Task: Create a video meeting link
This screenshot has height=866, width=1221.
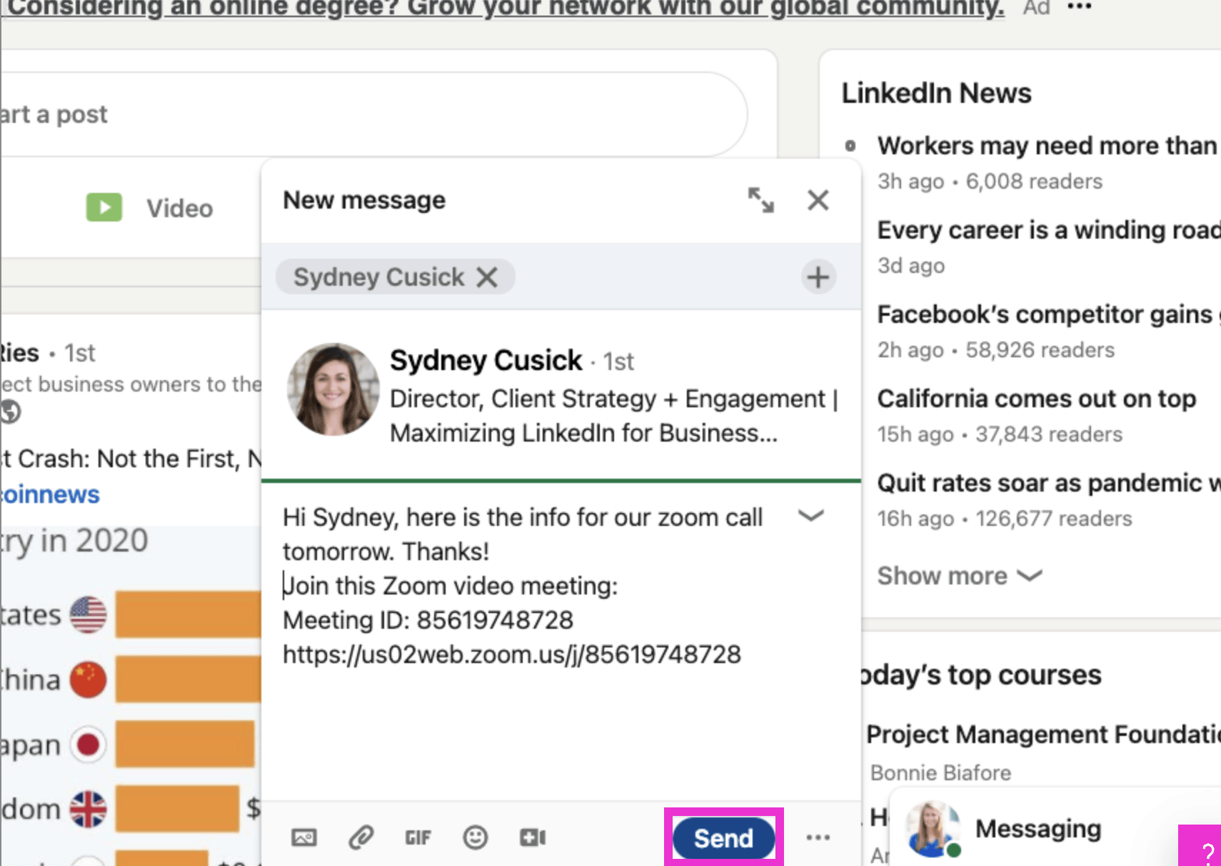Action: pyautogui.click(x=533, y=837)
